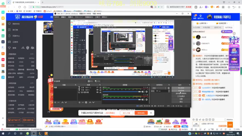Open 消息 notification bell in Douyu header
Viewport: 242px width, 136px height.
[195, 17]
